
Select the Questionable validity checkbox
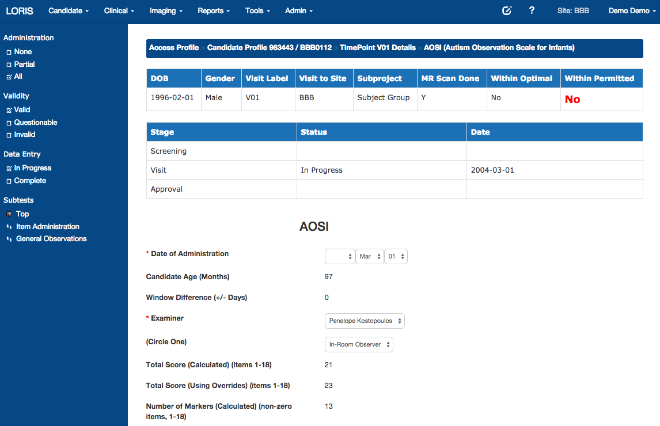tap(9, 123)
